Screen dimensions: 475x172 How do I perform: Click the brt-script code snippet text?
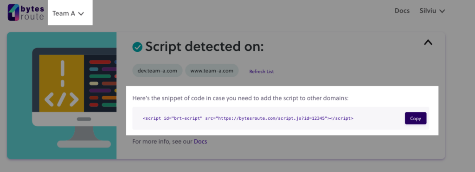[248, 118]
